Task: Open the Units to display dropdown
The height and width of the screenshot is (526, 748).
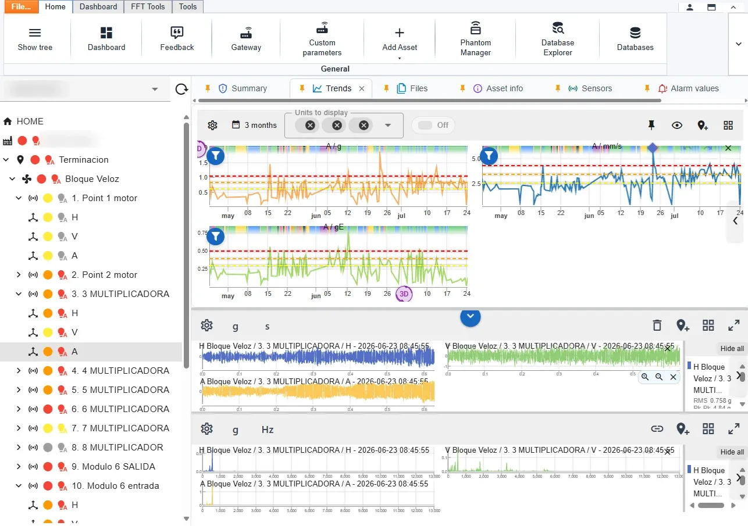Action: pos(388,125)
